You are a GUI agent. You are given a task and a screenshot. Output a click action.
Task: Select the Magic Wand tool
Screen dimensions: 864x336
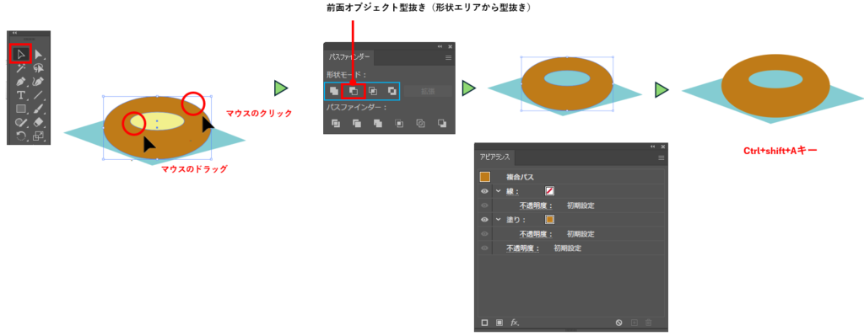tap(21, 68)
